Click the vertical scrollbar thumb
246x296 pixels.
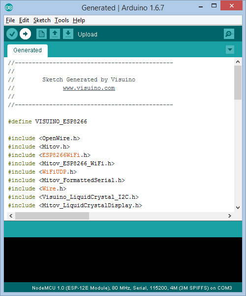click(x=238, y=82)
